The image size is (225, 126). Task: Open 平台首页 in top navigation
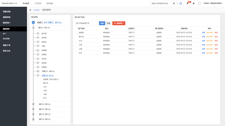point(26,3)
